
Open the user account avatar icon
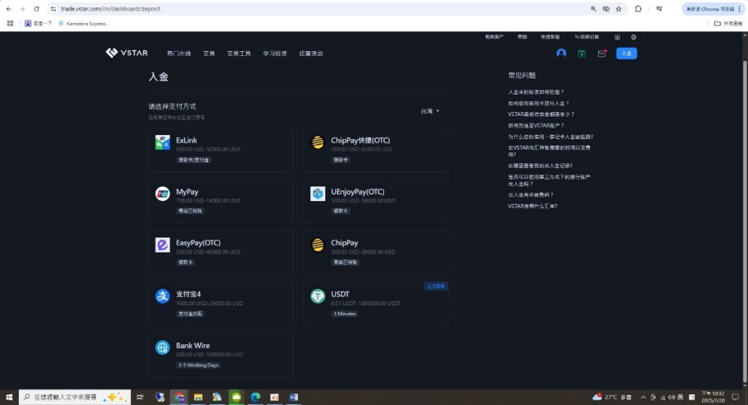pos(562,53)
